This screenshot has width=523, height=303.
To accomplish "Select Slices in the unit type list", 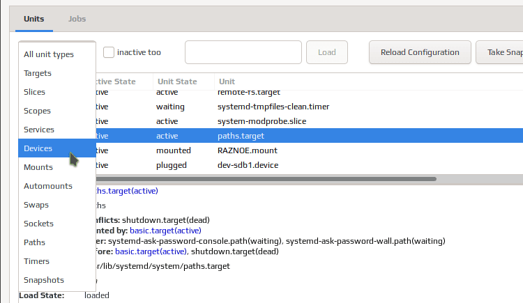I will [57, 92].
